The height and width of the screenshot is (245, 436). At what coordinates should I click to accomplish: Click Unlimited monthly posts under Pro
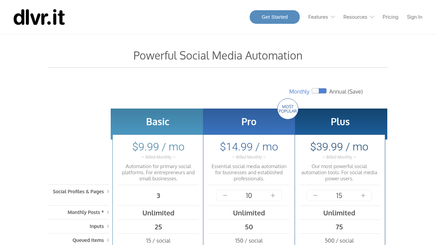click(249, 213)
